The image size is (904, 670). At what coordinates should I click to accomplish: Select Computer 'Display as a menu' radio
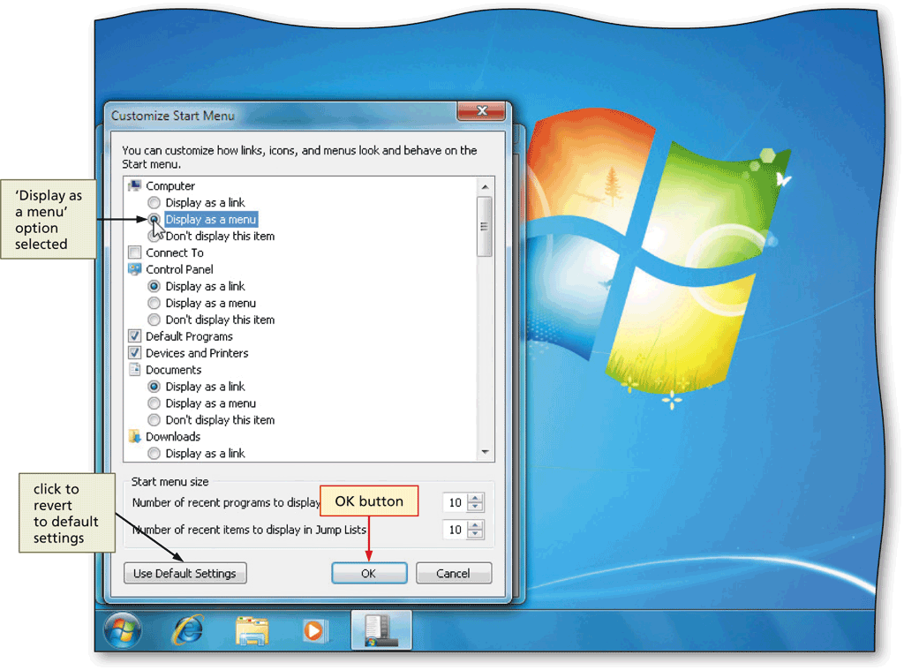click(x=154, y=219)
